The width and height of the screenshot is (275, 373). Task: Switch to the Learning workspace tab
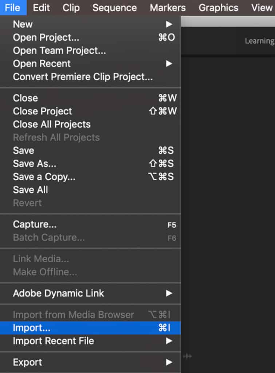259,41
